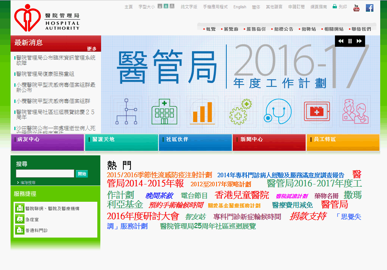Screen dimensions: 387x270
Task: Select the red 新聞中心 tab
Action: [269, 142]
